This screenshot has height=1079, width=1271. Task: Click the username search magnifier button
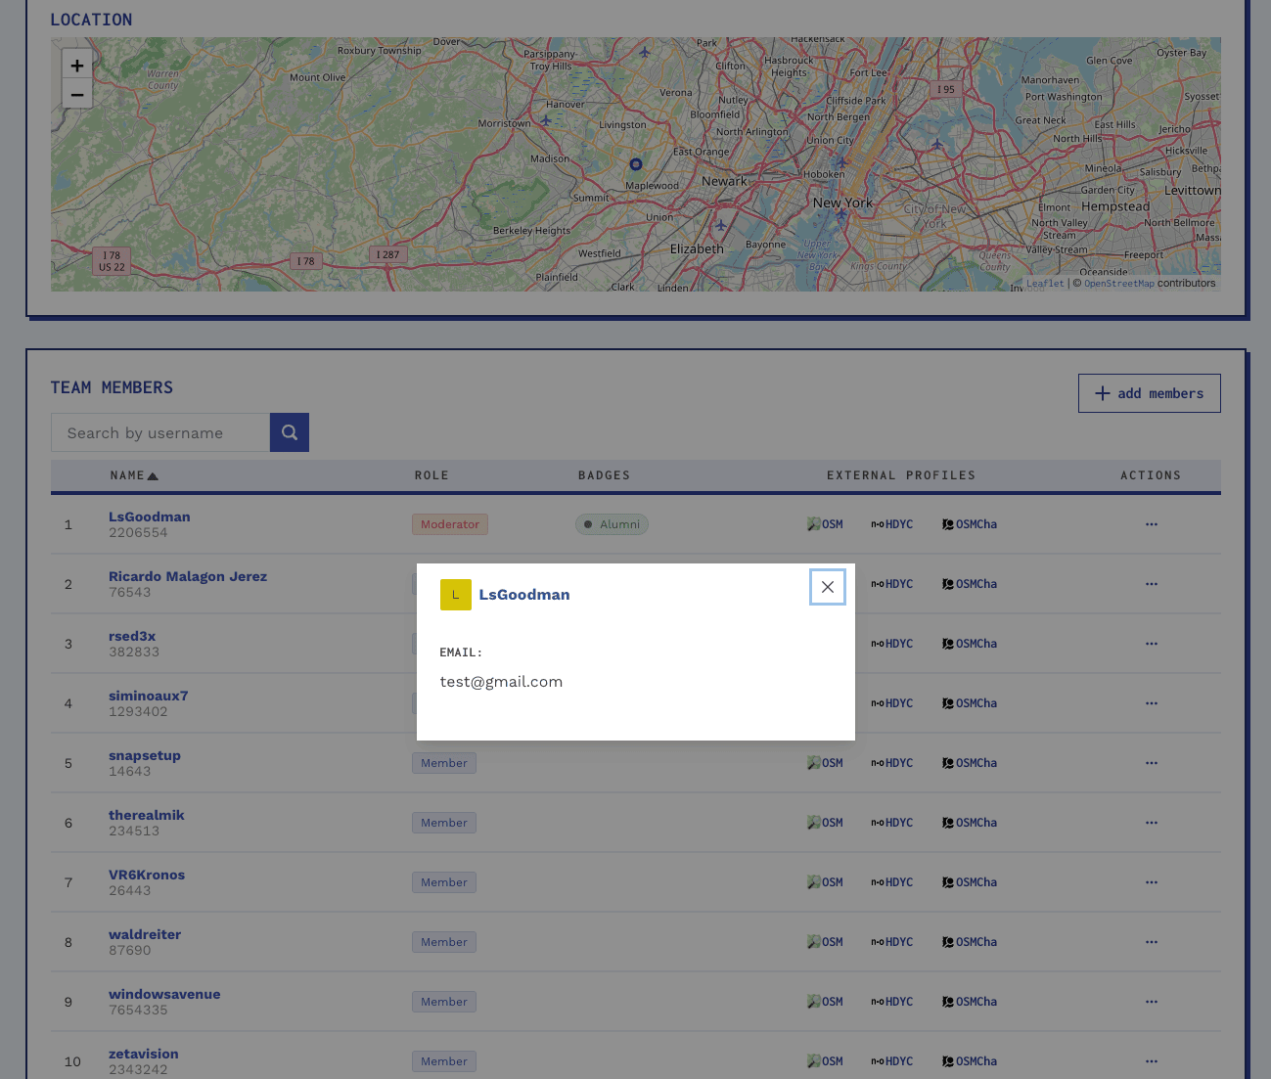click(x=290, y=432)
